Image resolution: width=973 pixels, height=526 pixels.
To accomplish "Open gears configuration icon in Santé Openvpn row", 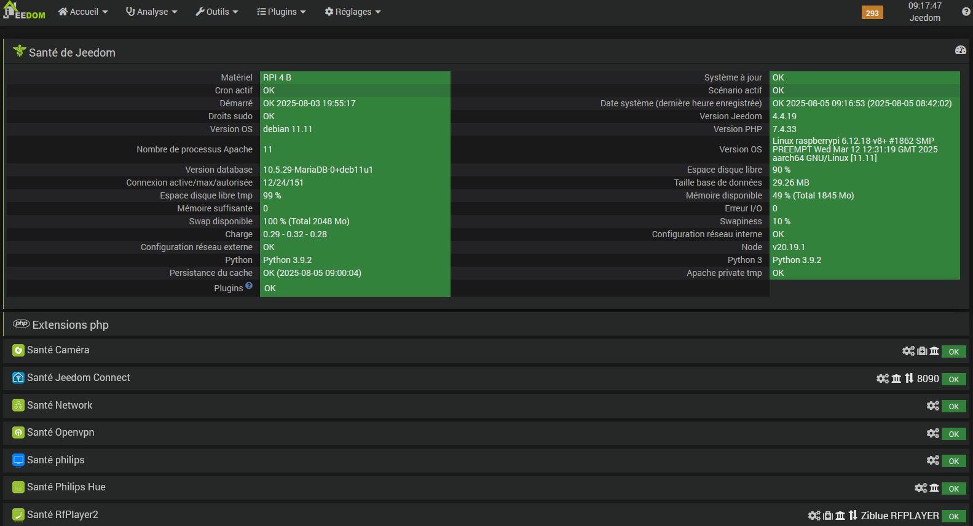I will click(x=933, y=433).
